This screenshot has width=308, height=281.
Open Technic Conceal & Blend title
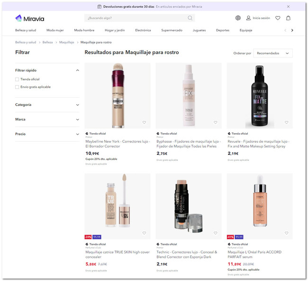click(x=187, y=254)
